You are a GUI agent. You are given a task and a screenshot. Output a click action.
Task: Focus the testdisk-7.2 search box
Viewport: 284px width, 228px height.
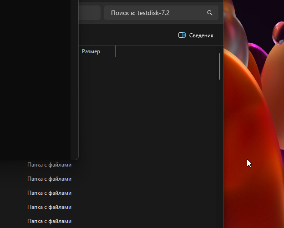point(161,13)
